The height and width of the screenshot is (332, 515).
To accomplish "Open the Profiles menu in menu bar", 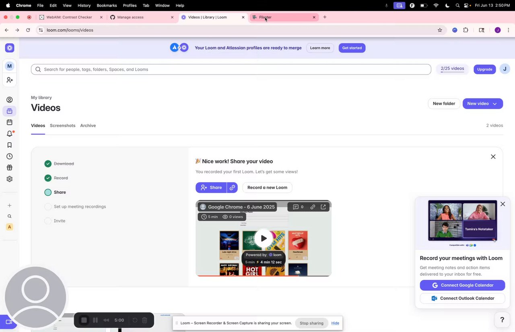I will [130, 5].
